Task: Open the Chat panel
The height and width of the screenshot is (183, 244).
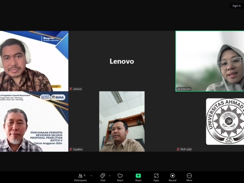Action: pos(103,178)
